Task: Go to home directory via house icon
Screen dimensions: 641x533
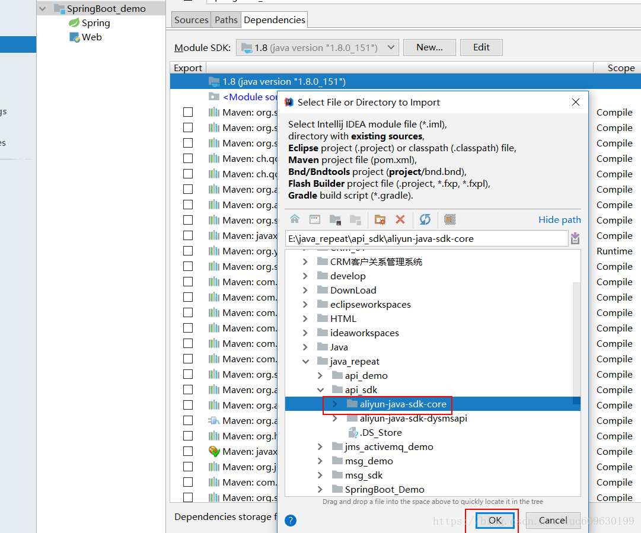Action: coord(294,219)
